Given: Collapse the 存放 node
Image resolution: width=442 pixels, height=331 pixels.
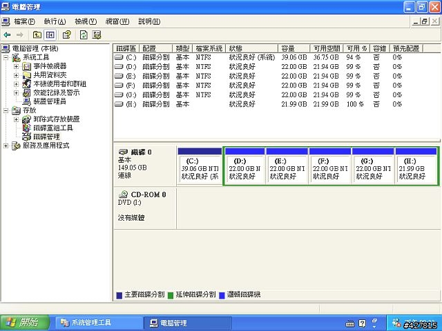Looking at the screenshot, I should [6, 110].
